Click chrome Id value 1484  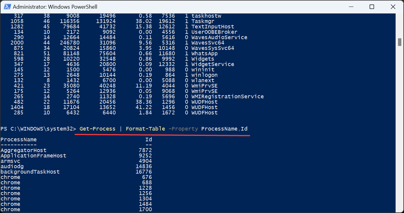pos(145,204)
